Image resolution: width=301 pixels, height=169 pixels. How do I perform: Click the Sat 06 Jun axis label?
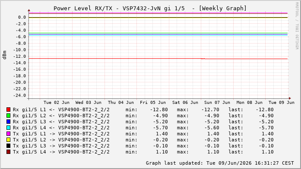coord(185,103)
